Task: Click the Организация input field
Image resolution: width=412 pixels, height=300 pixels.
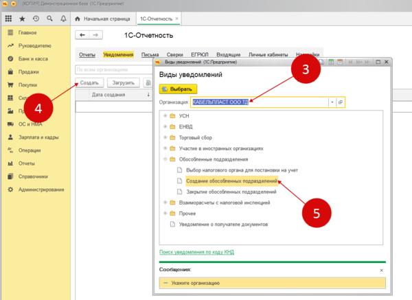Action: pyautogui.click(x=260, y=102)
